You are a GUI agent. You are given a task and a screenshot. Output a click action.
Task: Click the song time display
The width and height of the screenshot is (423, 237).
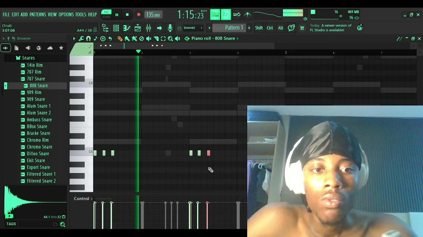point(190,15)
